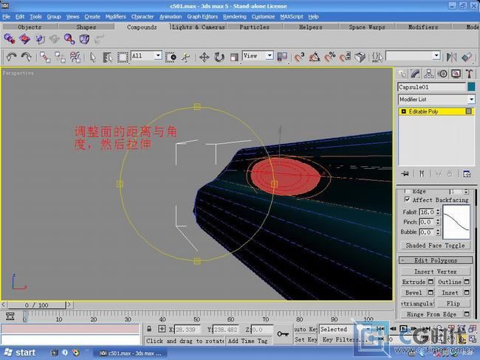Click Hinge From Edge button
Screen dimensions: 480x360
[x=432, y=314]
